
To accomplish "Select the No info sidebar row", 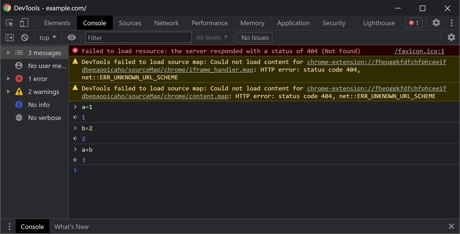I will tap(34, 105).
